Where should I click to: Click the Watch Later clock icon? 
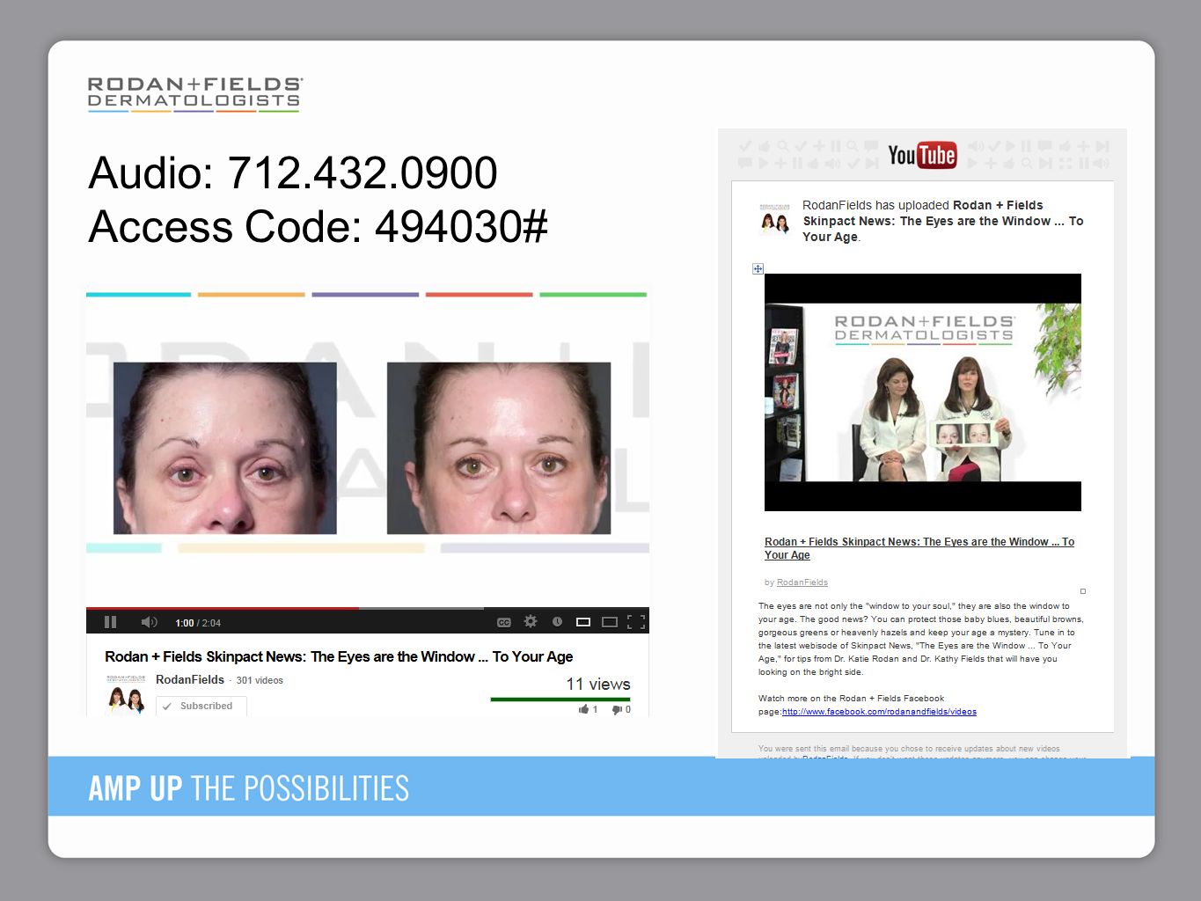click(557, 622)
